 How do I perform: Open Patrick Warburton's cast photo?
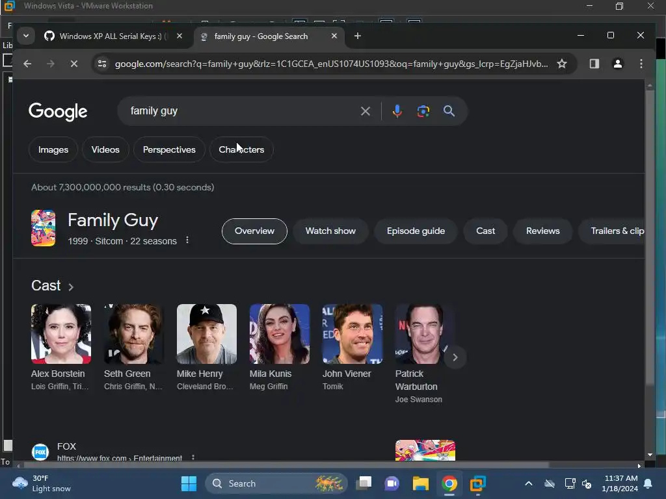pos(425,334)
